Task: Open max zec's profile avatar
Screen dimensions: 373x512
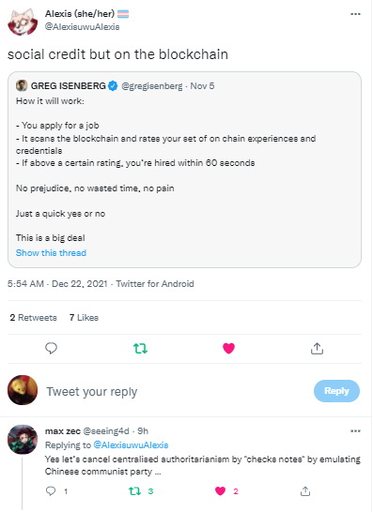Action: 23,440
